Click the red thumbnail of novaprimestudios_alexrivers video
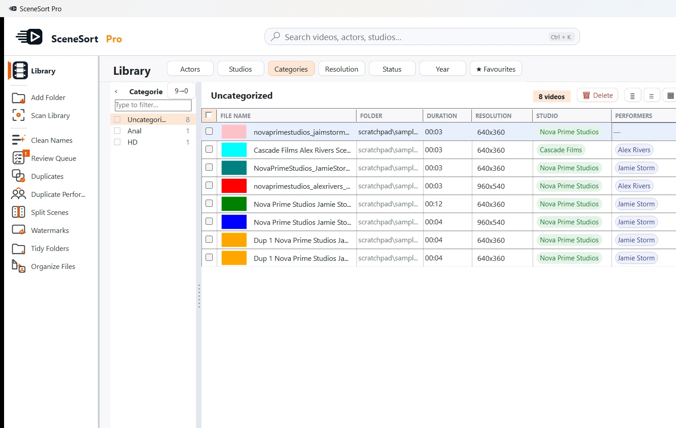 coord(234,186)
